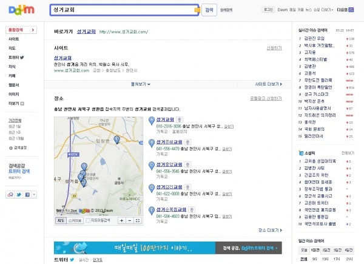Click marker D on the map

[x=84, y=183]
